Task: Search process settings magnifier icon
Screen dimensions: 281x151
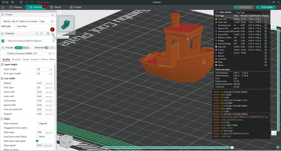Action: (54, 53)
